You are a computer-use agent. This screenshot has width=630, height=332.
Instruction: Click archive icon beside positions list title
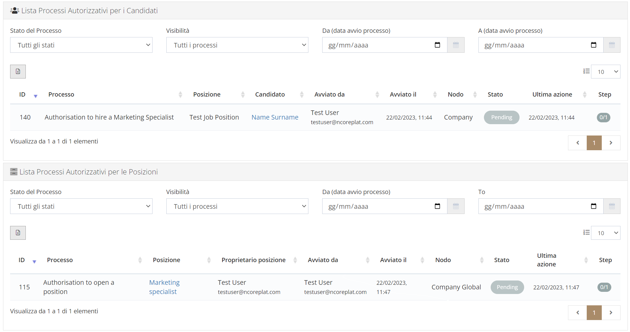(x=14, y=172)
